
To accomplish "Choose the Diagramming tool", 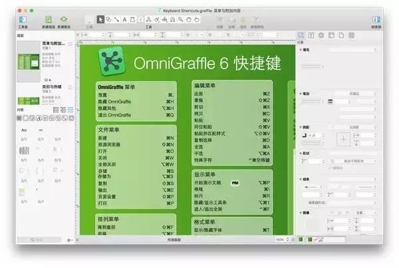I will pyautogui.click(x=149, y=19).
